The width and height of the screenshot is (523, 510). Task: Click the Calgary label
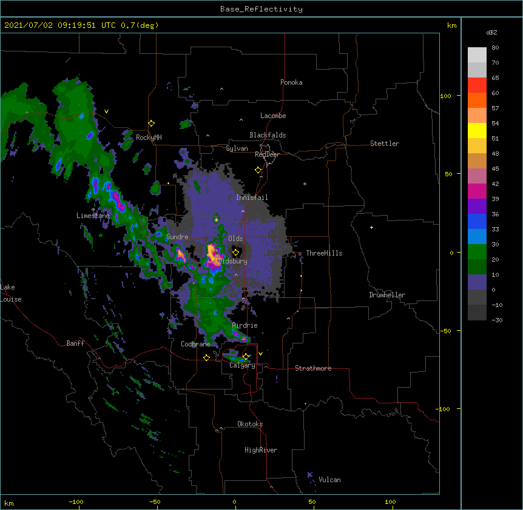pyautogui.click(x=242, y=365)
